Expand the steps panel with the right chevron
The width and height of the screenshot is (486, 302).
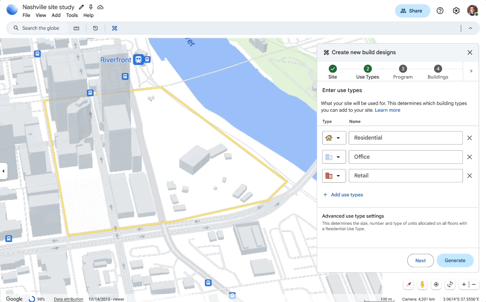coord(471,71)
